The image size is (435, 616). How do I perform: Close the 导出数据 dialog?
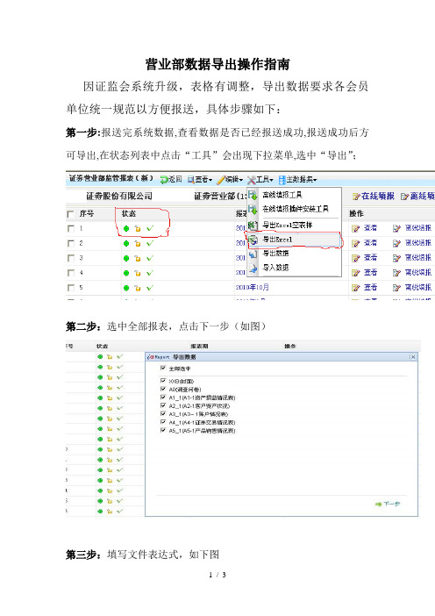(x=412, y=357)
